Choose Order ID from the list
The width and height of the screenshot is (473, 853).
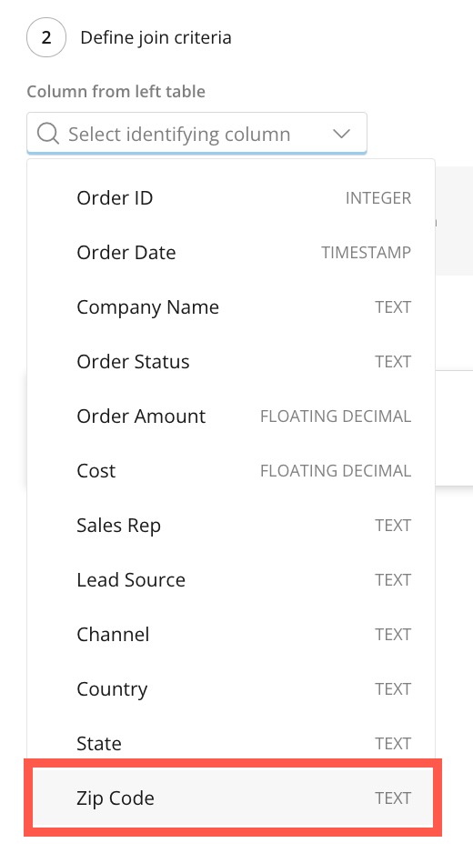(x=231, y=198)
